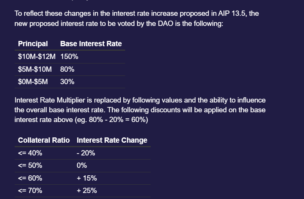
Task: Select the 150% interest rate cell
Action: pos(69,57)
